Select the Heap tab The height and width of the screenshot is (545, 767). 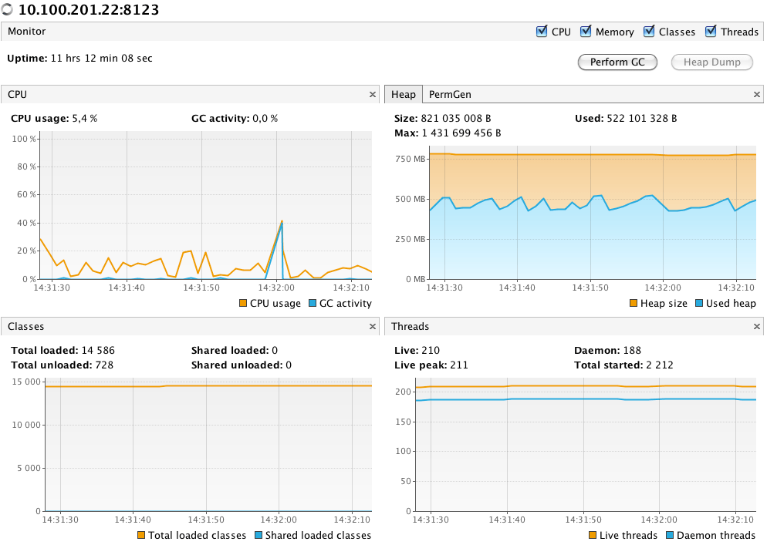[x=403, y=94]
